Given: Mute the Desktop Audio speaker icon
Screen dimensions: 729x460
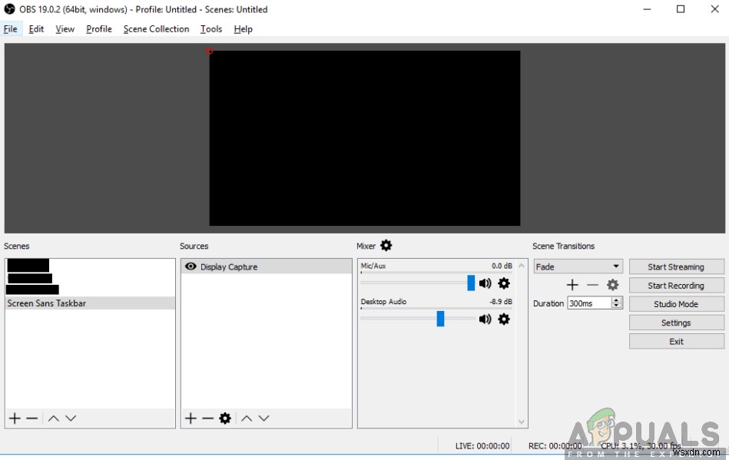Looking at the screenshot, I should 485,319.
